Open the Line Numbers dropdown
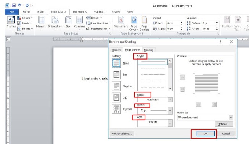 tap(98, 23)
